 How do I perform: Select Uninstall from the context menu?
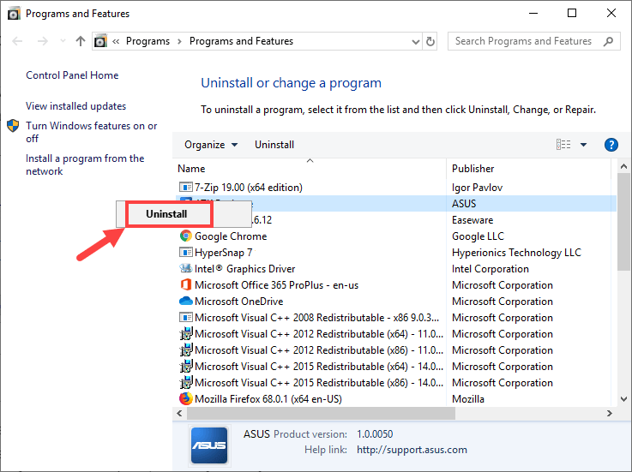tap(166, 213)
